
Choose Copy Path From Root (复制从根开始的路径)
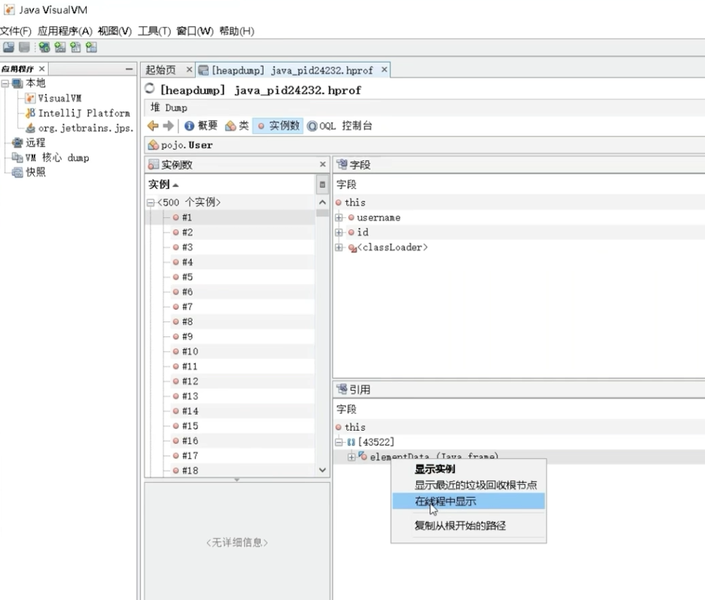[x=469, y=525]
